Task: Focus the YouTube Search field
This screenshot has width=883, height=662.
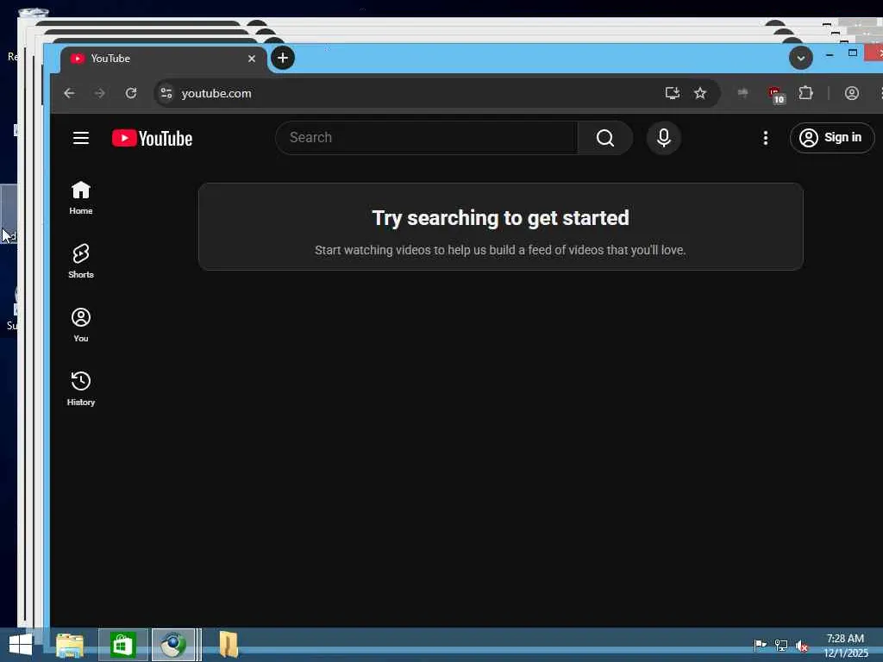Action: (426, 138)
